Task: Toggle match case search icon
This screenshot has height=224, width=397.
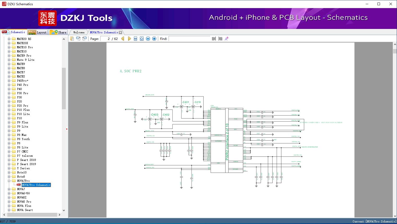Action: tap(226, 39)
